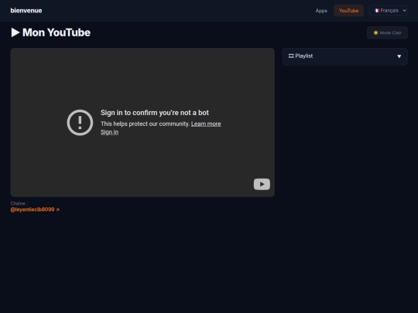Click the exclamation warning icon

pos(80,123)
